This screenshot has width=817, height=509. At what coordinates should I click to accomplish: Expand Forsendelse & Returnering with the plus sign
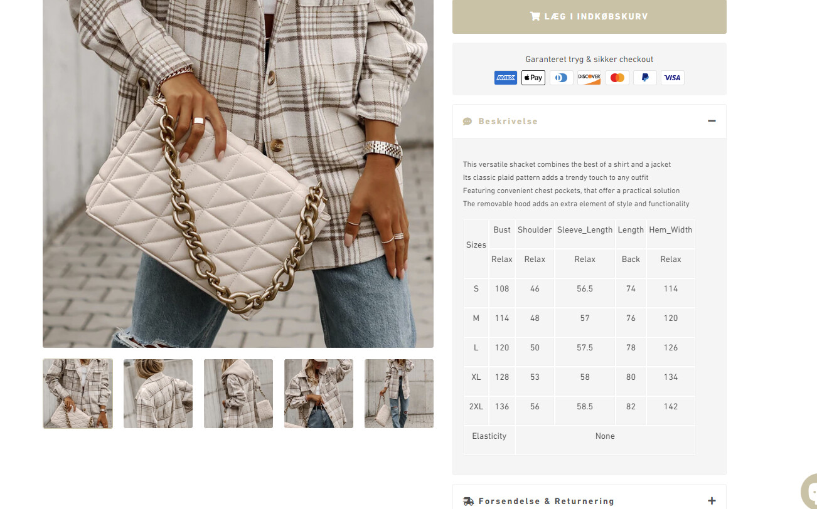(x=712, y=501)
